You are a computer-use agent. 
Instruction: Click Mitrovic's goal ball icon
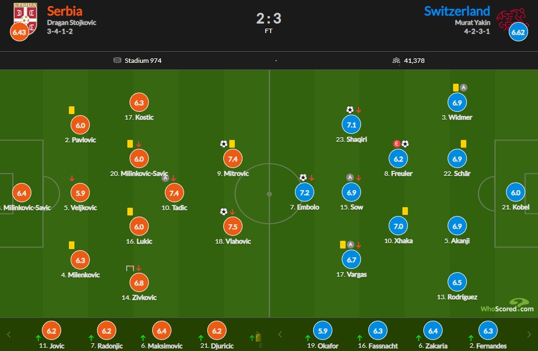224,144
